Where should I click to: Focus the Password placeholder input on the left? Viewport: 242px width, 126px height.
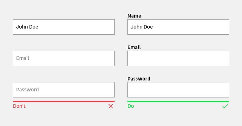pyautogui.click(x=64, y=90)
